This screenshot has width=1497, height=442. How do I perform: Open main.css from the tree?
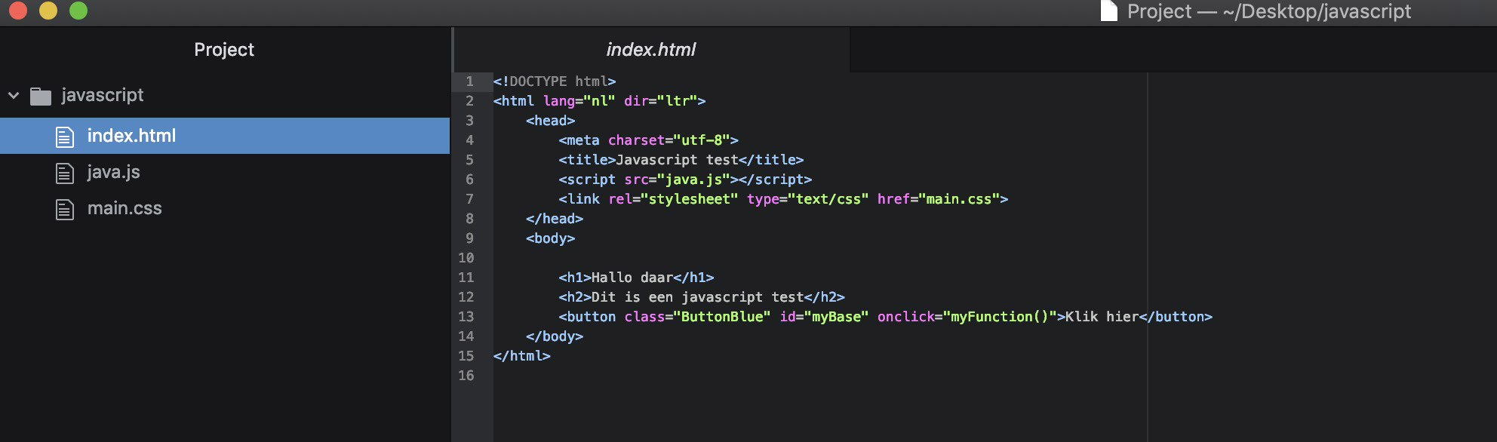pos(124,209)
